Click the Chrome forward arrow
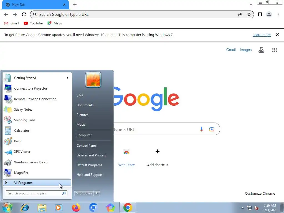The image size is (284, 213). coord(15,14)
